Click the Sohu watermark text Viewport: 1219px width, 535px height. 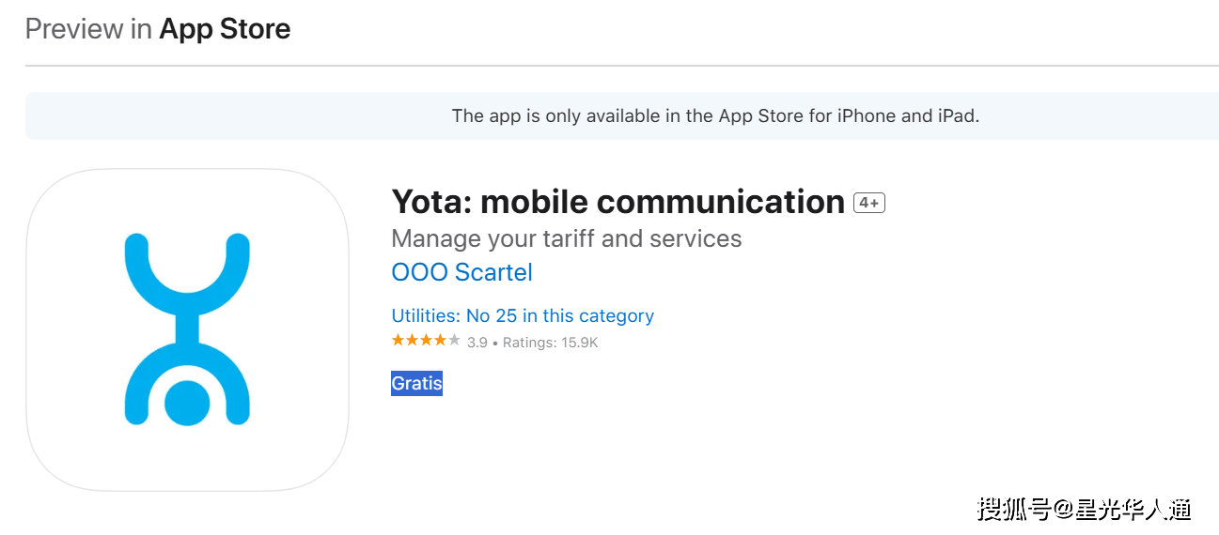click(x=1084, y=509)
